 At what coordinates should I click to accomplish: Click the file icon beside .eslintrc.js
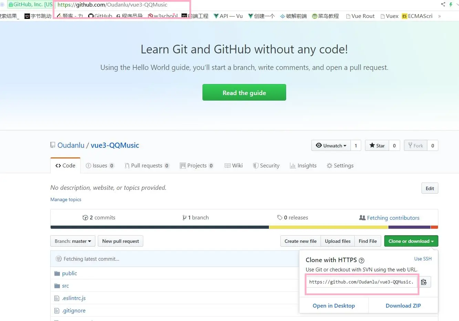pyautogui.click(x=57, y=298)
